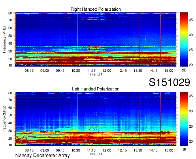
Task: Click the Frequency (MHz) label of the top plot
Action: click(x=4, y=39)
